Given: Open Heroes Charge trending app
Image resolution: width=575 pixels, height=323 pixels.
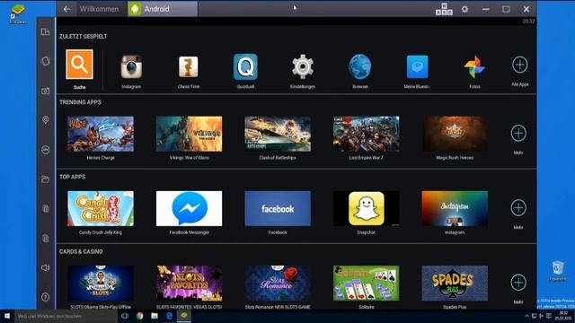Looking at the screenshot, I should (101, 134).
